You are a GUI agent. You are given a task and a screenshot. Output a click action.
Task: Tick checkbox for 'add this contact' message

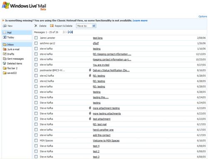pyautogui.click(x=36, y=135)
